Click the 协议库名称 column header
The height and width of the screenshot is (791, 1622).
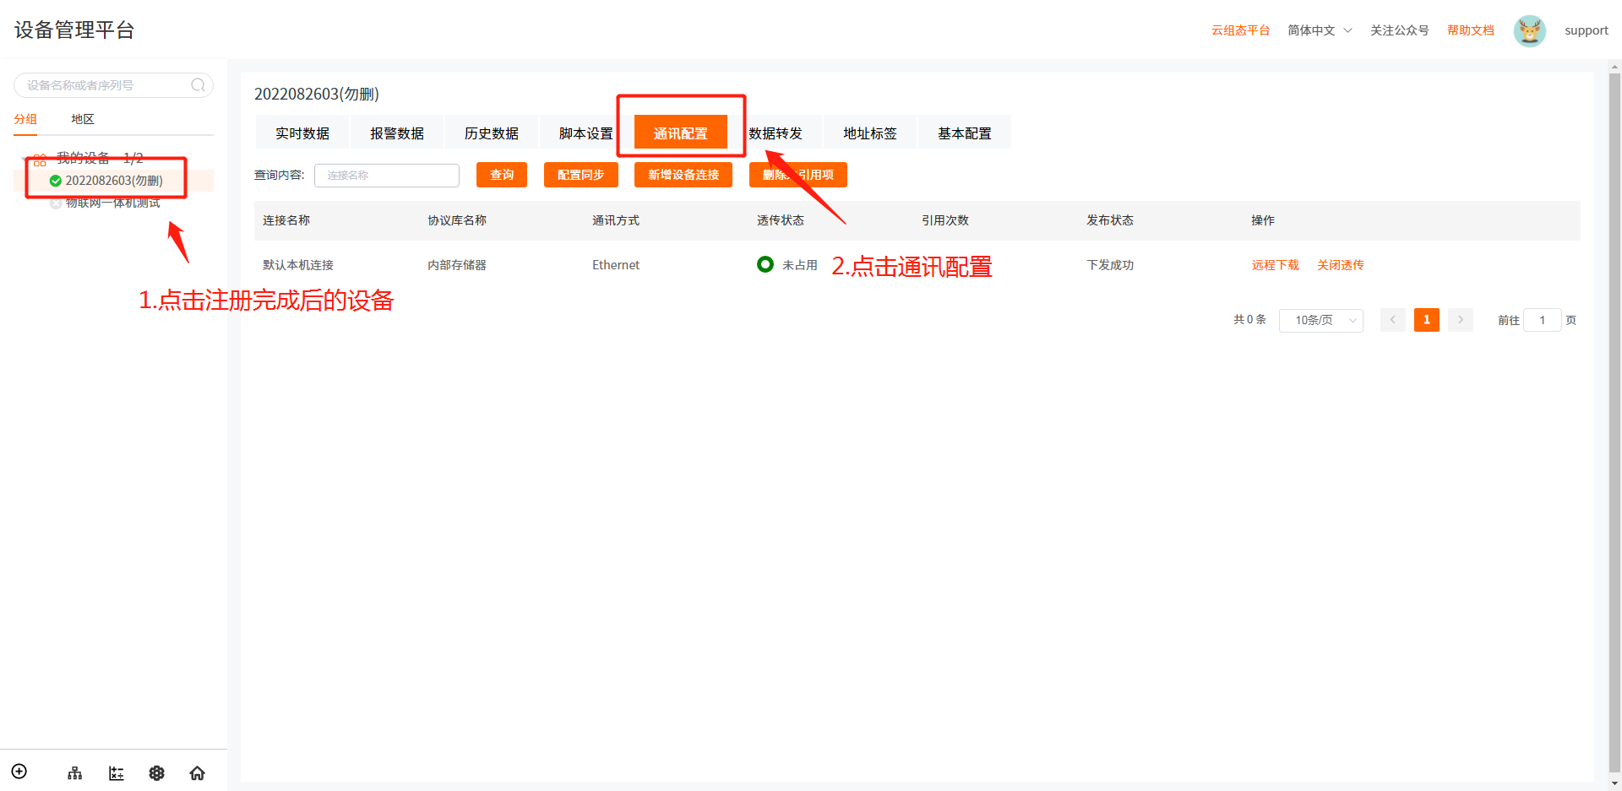click(x=457, y=220)
